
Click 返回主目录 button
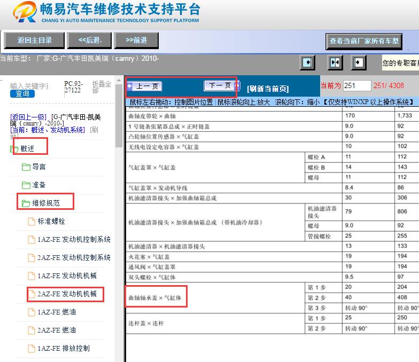point(34,41)
